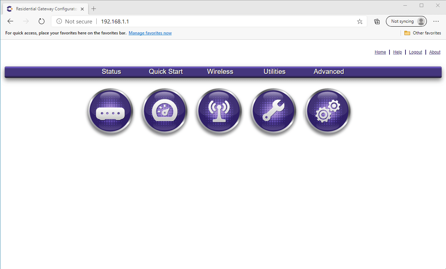The image size is (446, 269).
Task: Switch to Residential Gateway Configuration tab
Action: click(x=45, y=9)
